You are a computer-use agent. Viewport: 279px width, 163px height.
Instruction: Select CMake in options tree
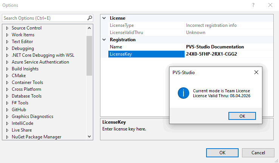point(18,76)
